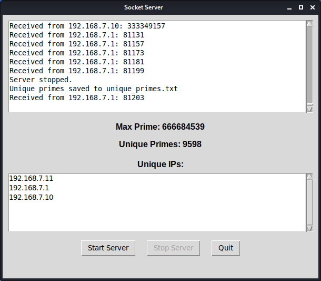Click the Max Prime: 666684539 label

(160, 127)
